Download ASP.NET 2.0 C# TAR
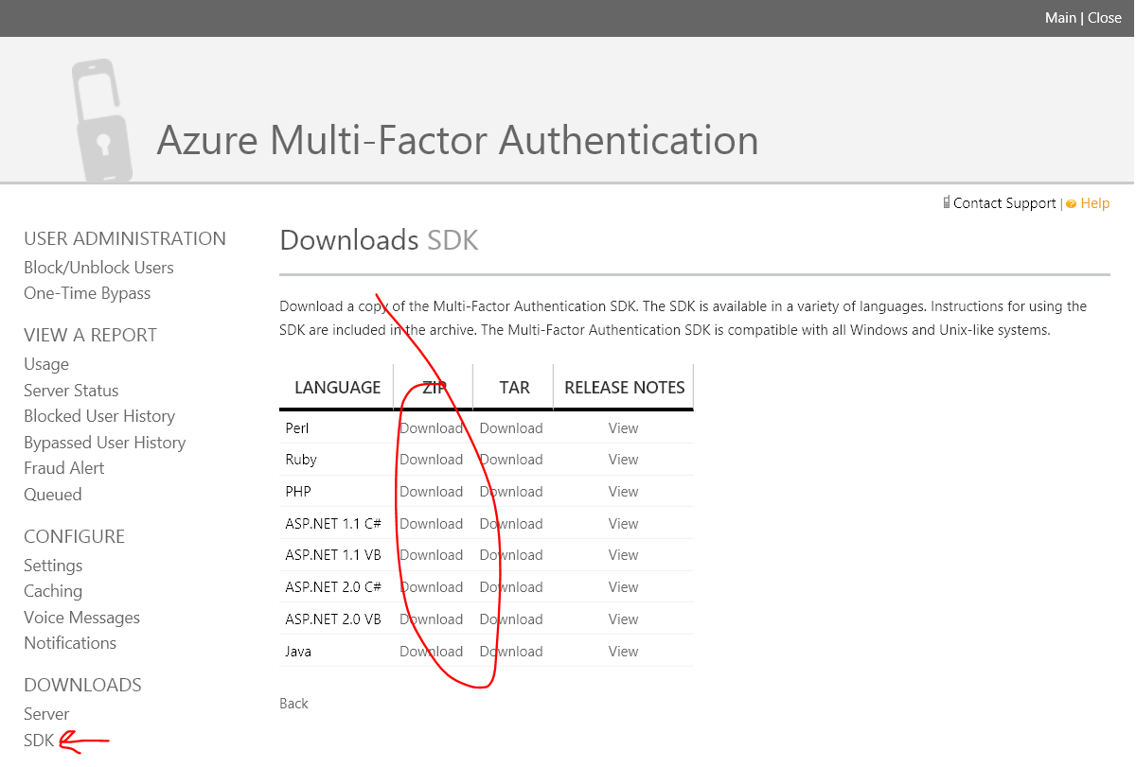 coord(511,587)
